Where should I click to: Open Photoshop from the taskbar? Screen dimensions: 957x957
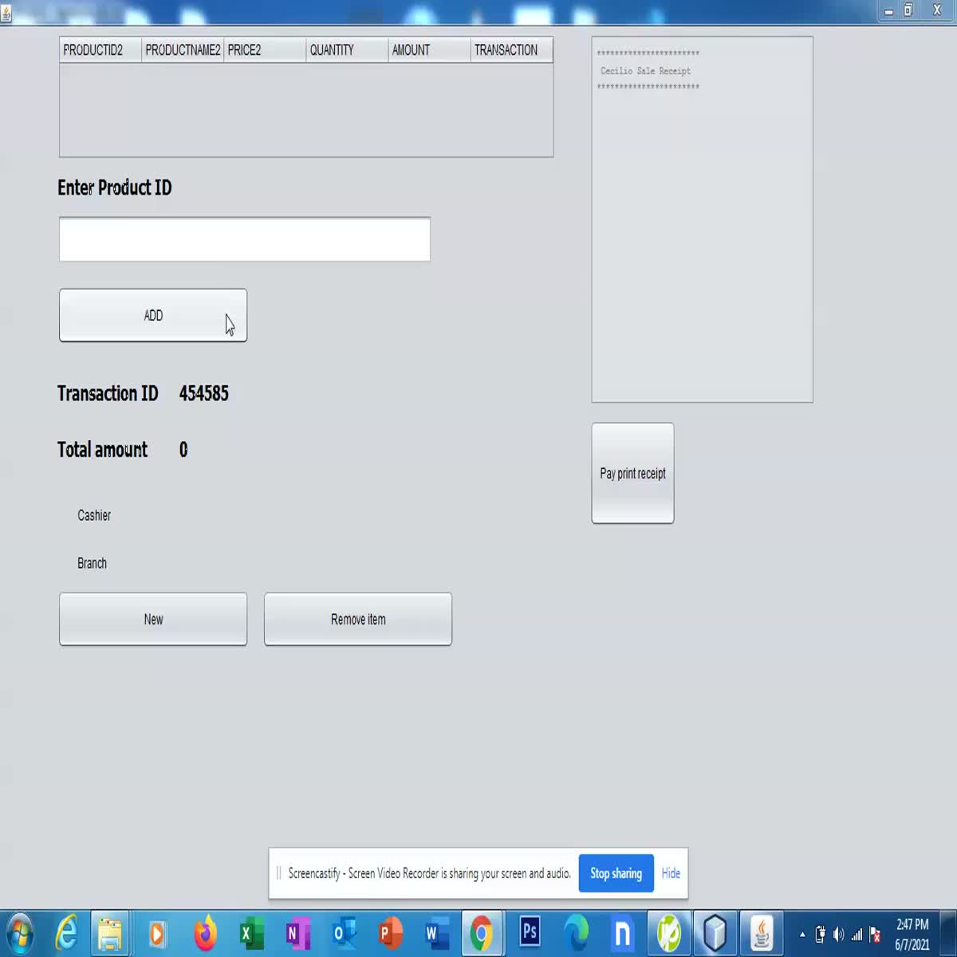[530, 931]
